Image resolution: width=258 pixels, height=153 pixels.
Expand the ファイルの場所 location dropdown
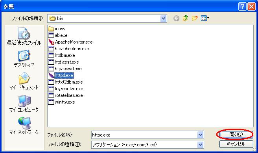pos(163,18)
